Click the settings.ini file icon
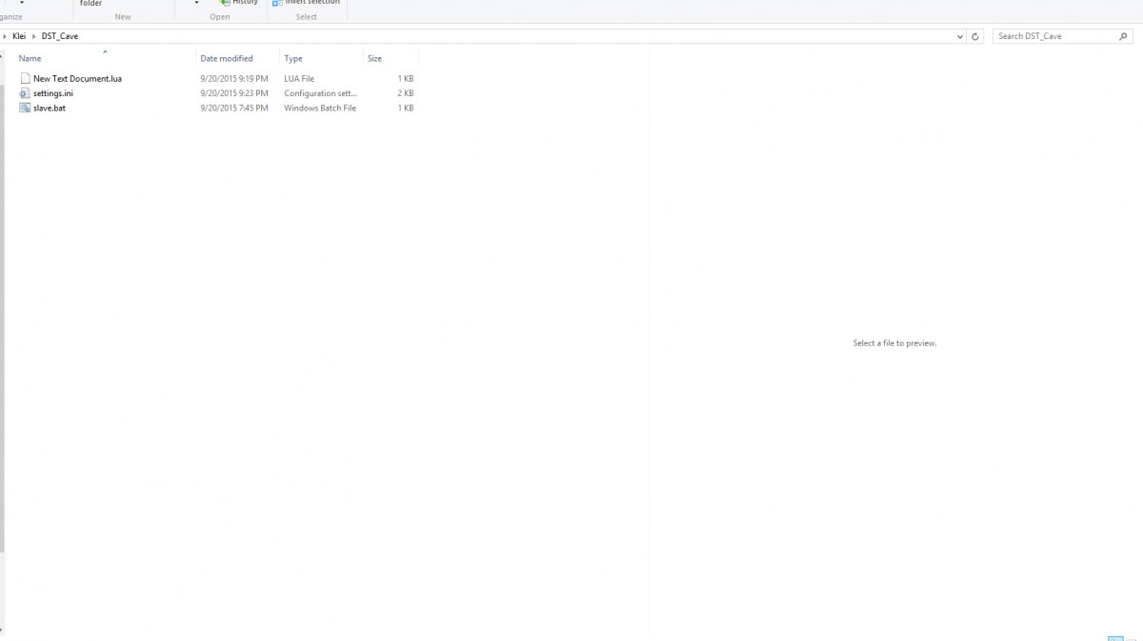Viewport: 1143px width, 641px height. [x=25, y=93]
